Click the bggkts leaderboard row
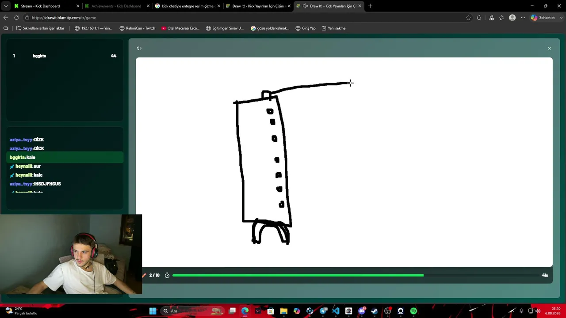This screenshot has height=318, width=566. [x=65, y=56]
